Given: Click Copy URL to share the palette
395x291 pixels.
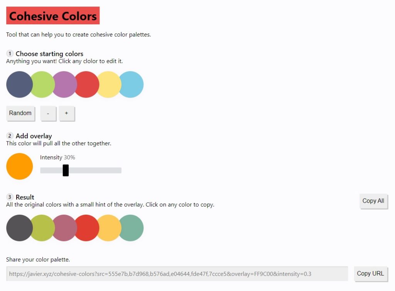Looking at the screenshot, I should 370,273.
